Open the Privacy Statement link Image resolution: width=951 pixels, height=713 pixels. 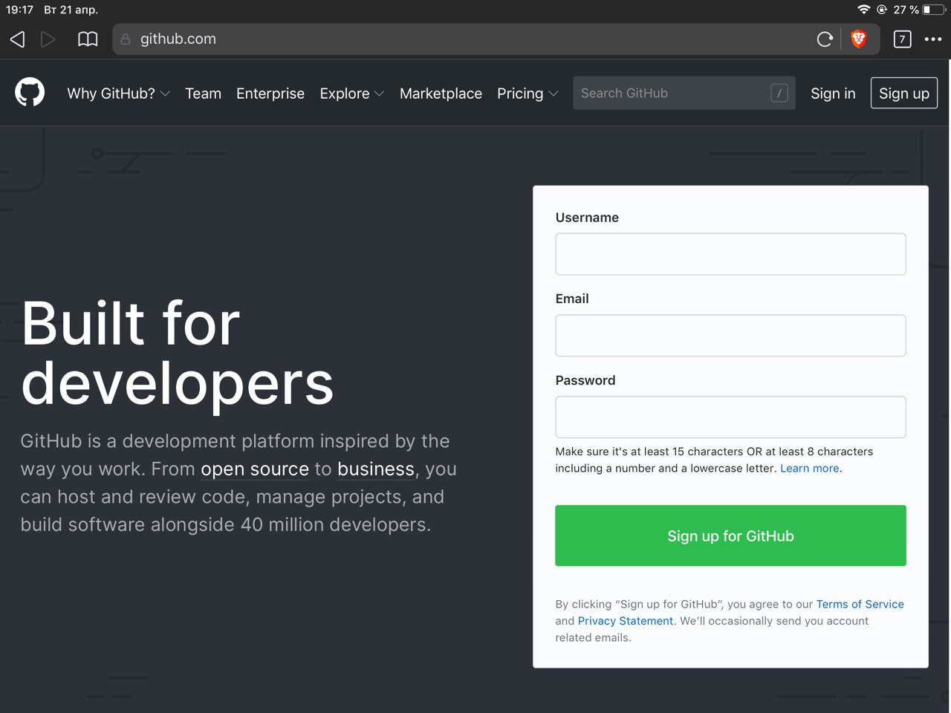click(626, 621)
